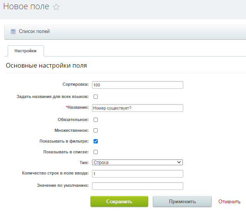246x211 pixels.
Task: Check the Обязательное checkbox
Action: click(96, 120)
